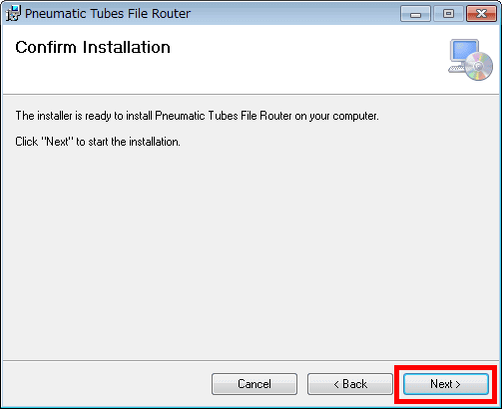Click the divider line below the header
Viewport: 502px width, 409px height.
pyautogui.click(x=251, y=95)
